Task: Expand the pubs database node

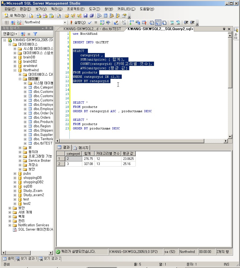Action: 15,174
